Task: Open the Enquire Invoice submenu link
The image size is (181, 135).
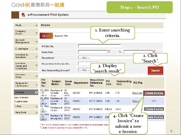Action: 21,97
